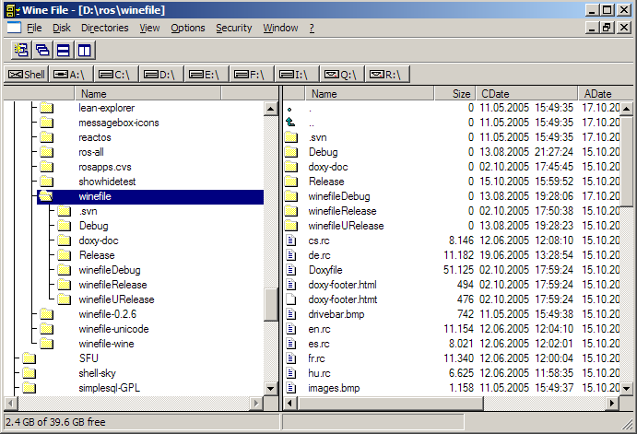
Task: Select the messagebox-icons folder in tree
Action: 119,123
